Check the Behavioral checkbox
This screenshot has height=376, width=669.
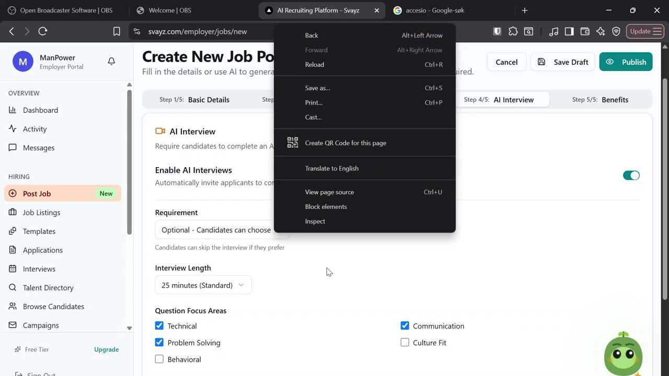click(x=159, y=359)
